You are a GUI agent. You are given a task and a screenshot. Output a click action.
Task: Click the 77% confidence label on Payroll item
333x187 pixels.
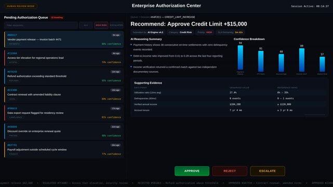[111, 154]
